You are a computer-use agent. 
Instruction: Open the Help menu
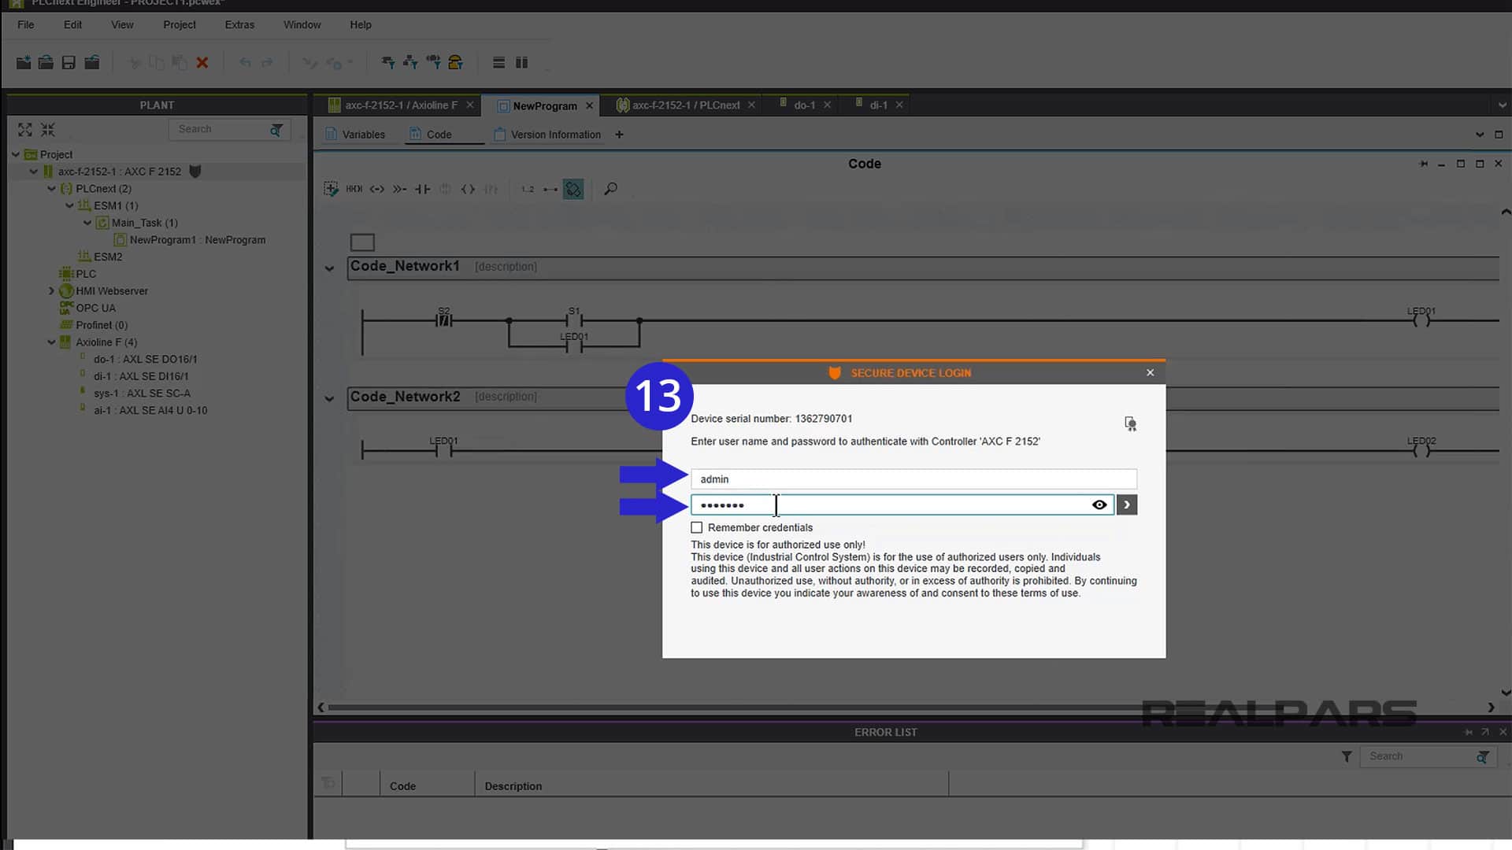[x=361, y=24]
